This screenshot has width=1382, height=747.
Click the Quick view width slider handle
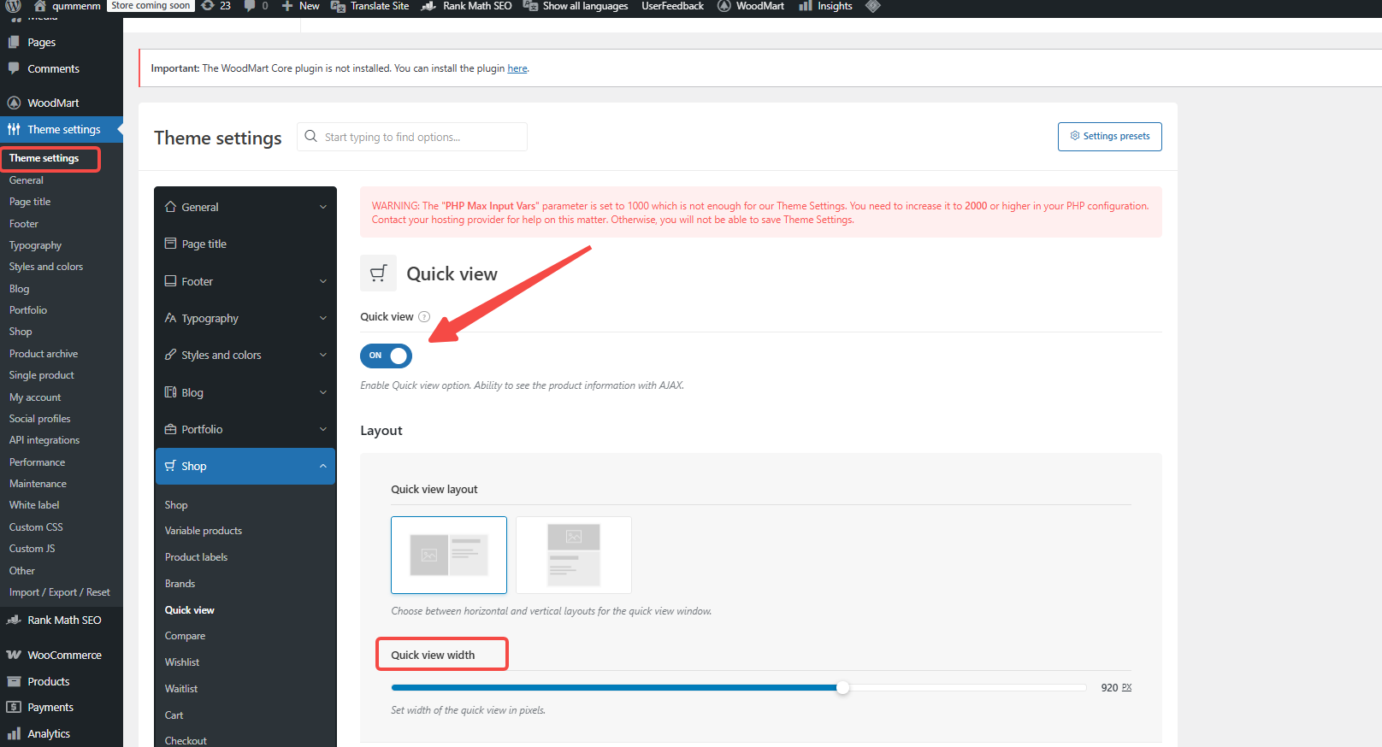[x=843, y=688]
